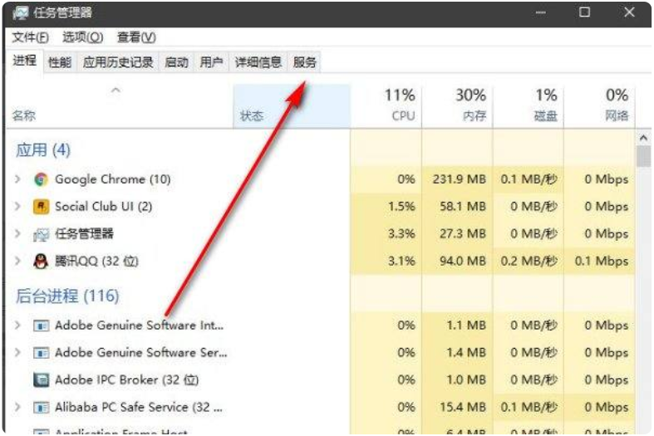Switch to the 用户 tab
Screen dimensions: 654x436
coord(211,62)
